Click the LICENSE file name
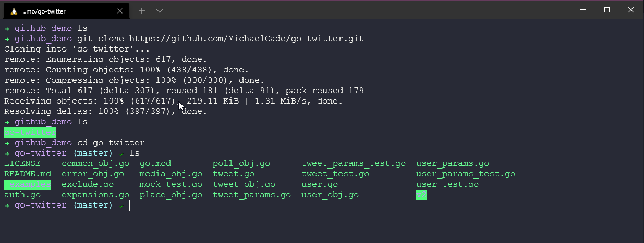Viewport: 644px width, 243px height. [x=22, y=163]
